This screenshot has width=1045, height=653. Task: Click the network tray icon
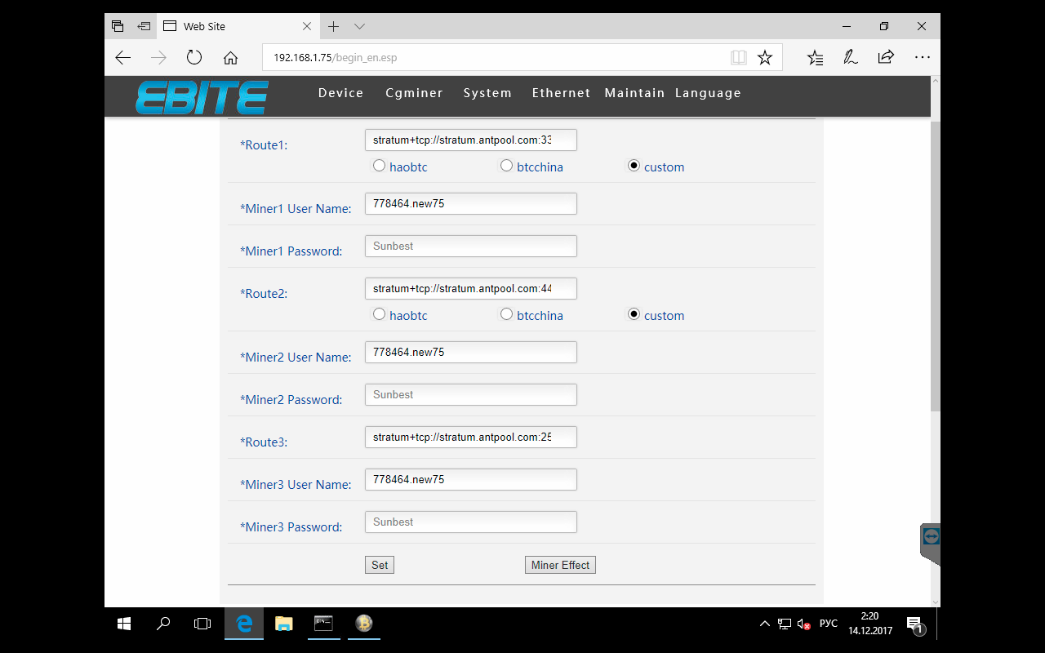click(x=785, y=624)
